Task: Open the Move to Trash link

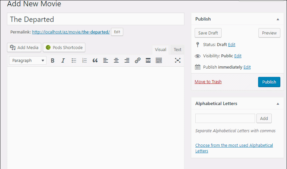Action: (208, 82)
